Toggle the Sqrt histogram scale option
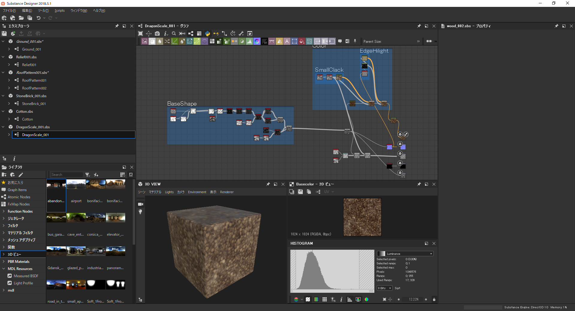This screenshot has width=575, height=311. [x=397, y=288]
